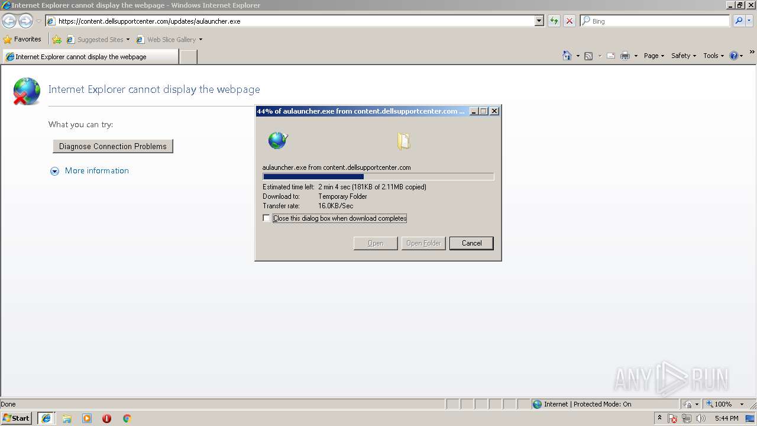Click the red Opera taskbar icon
757x426 pixels.
pyautogui.click(x=106, y=418)
